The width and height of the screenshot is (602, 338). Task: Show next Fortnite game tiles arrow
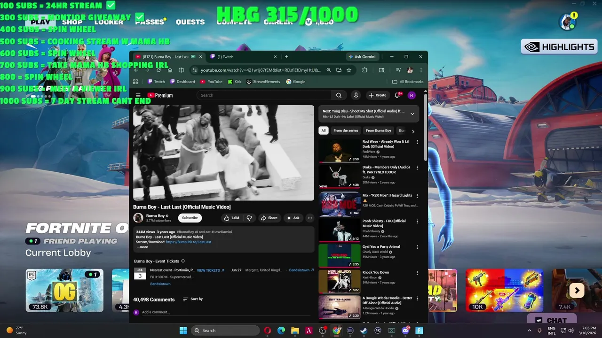click(577, 291)
